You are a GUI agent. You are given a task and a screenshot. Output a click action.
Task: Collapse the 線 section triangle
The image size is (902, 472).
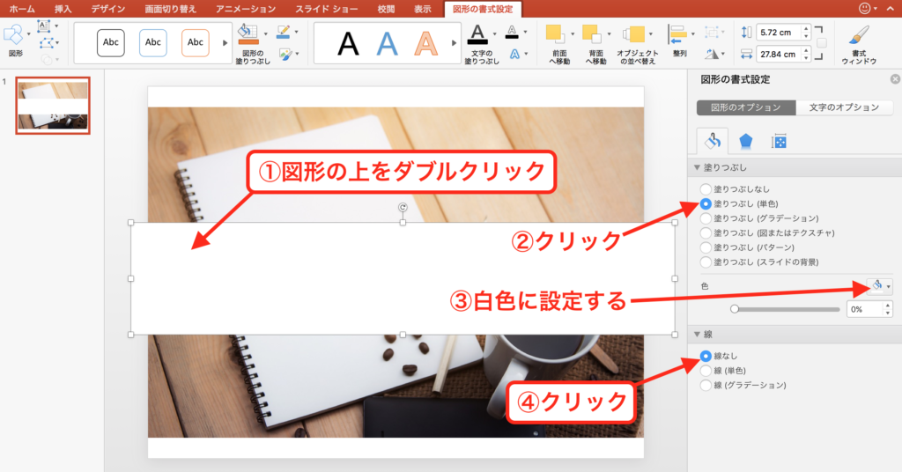tap(698, 335)
